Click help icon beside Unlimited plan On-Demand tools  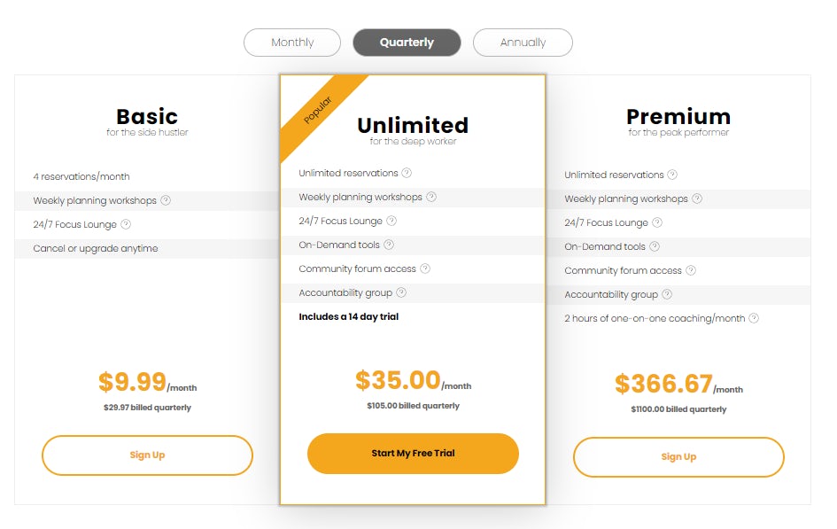point(389,245)
